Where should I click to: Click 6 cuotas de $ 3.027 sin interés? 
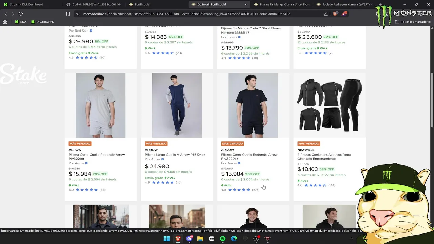pyautogui.click(x=321, y=175)
